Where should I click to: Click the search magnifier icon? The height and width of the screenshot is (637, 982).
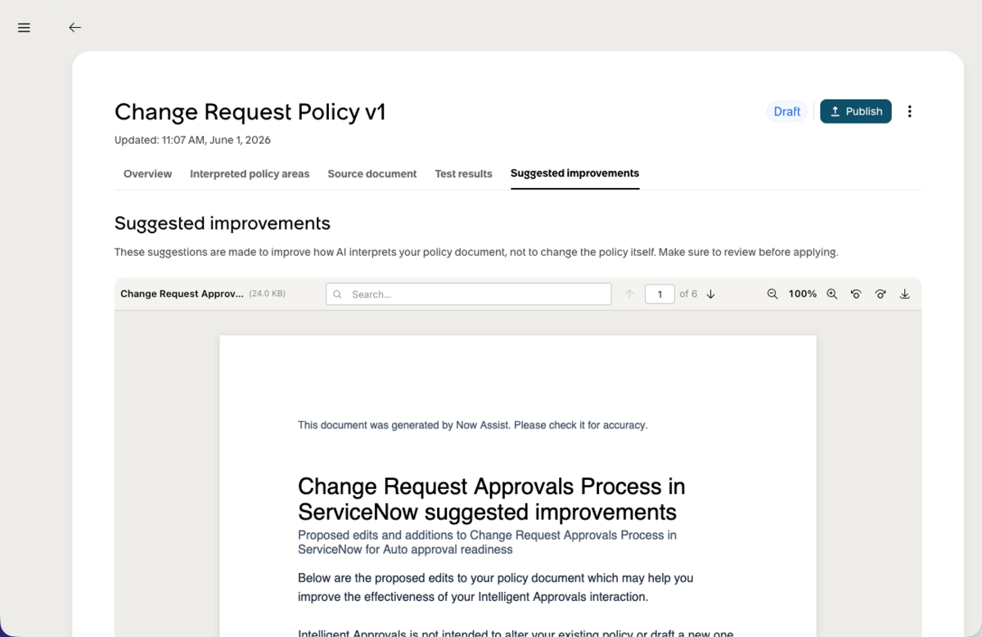338,294
